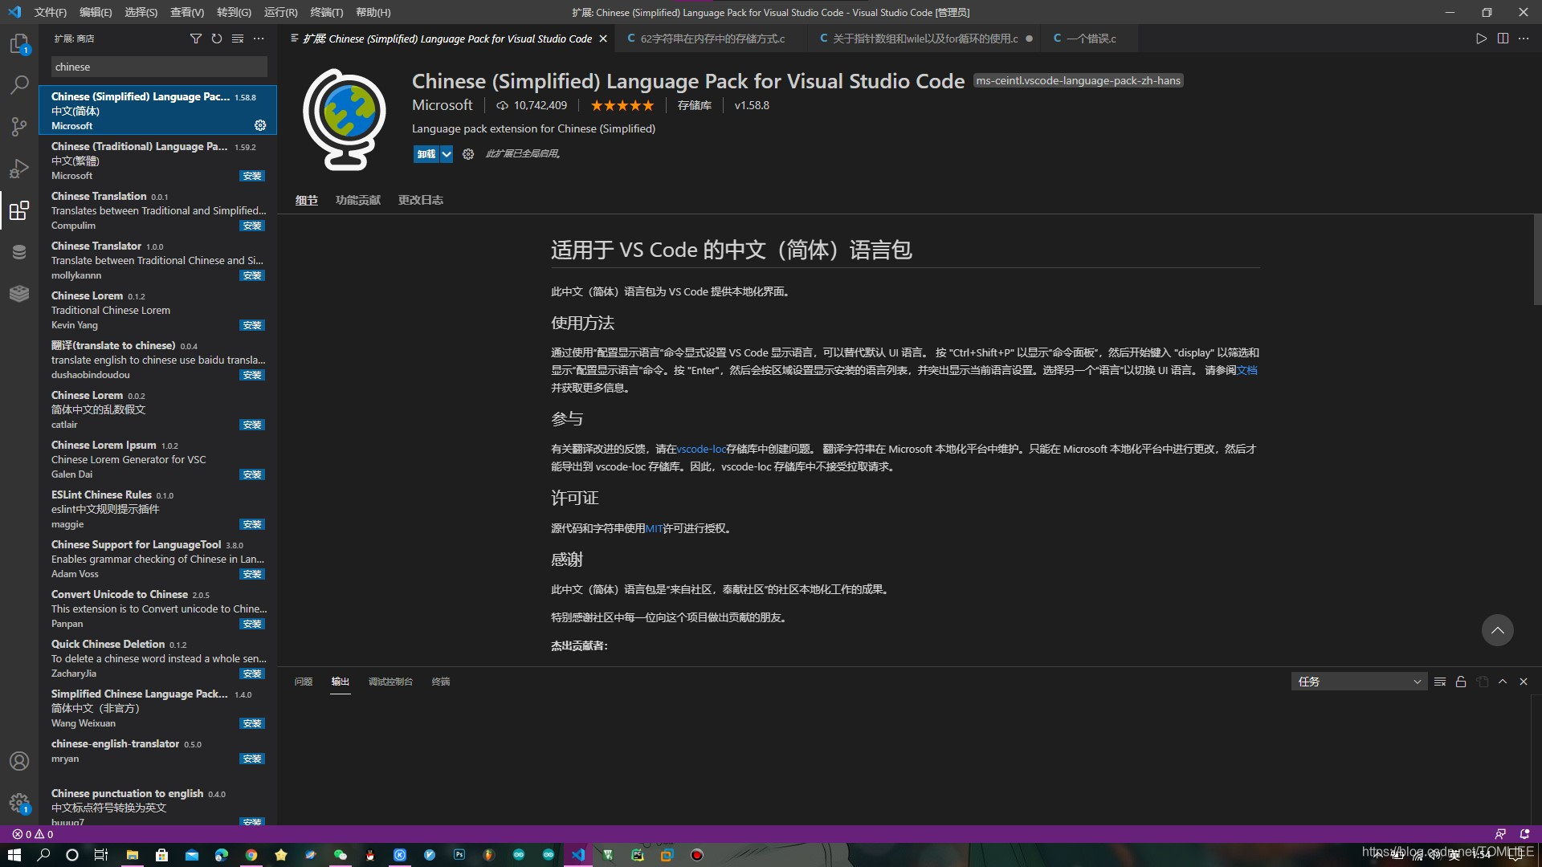Open the extensions view more actions ellipsis
Image resolution: width=1542 pixels, height=867 pixels.
coord(259,39)
